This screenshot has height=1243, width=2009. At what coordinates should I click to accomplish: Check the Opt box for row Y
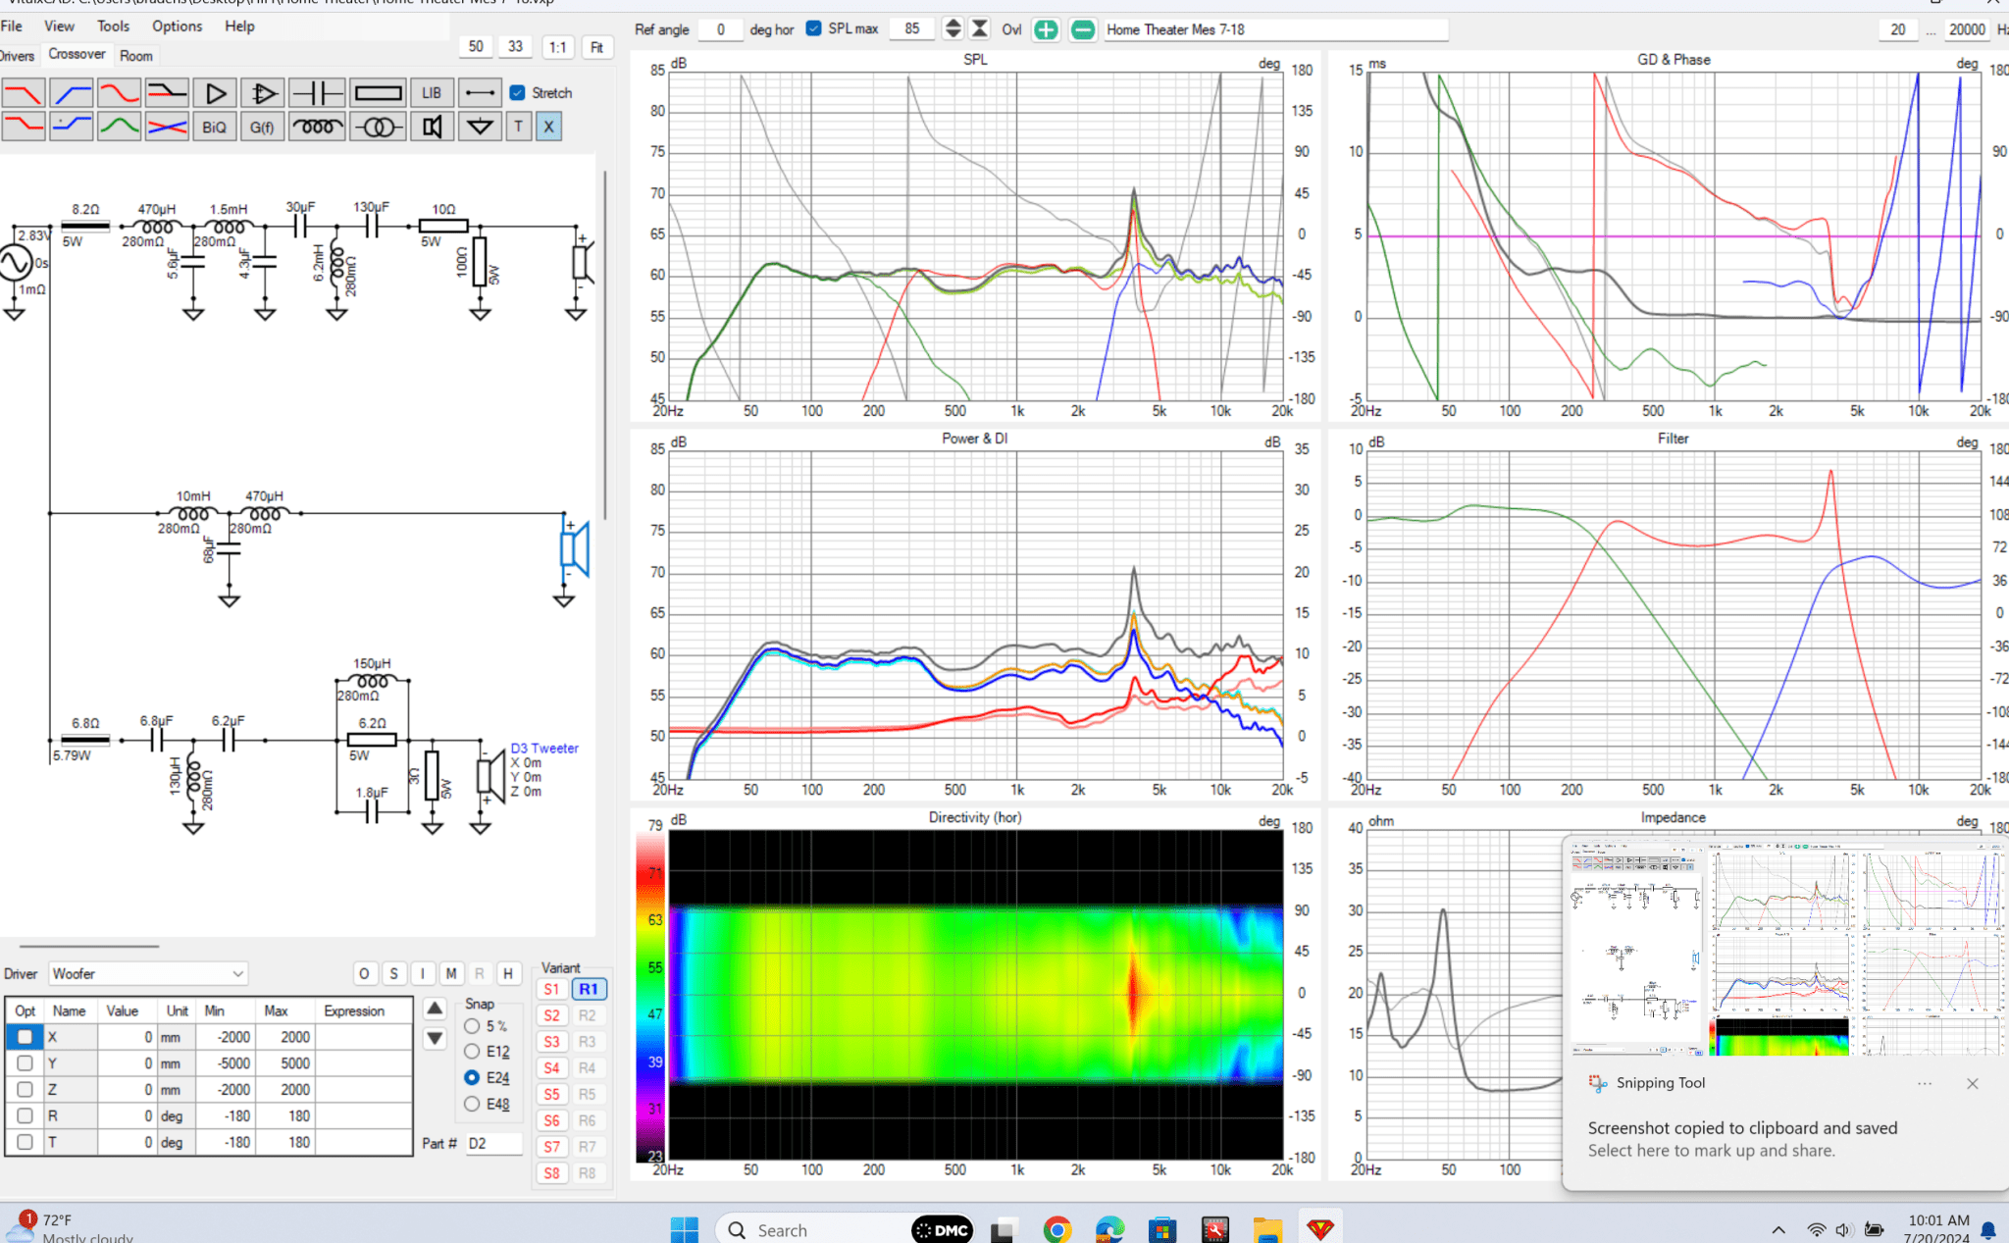(x=26, y=1063)
